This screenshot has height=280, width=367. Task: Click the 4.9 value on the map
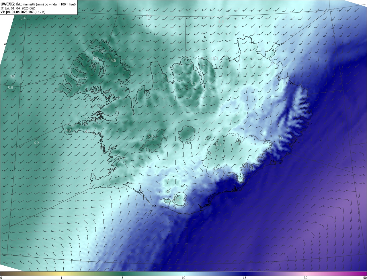[68, 130]
